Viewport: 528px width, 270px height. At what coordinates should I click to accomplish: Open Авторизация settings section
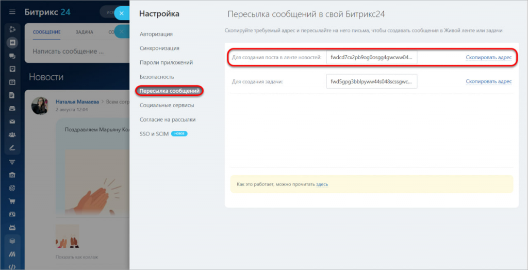pyautogui.click(x=156, y=34)
